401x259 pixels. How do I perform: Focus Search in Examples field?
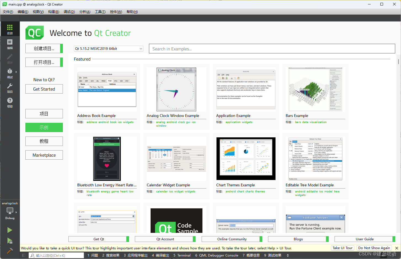[x=272, y=49]
